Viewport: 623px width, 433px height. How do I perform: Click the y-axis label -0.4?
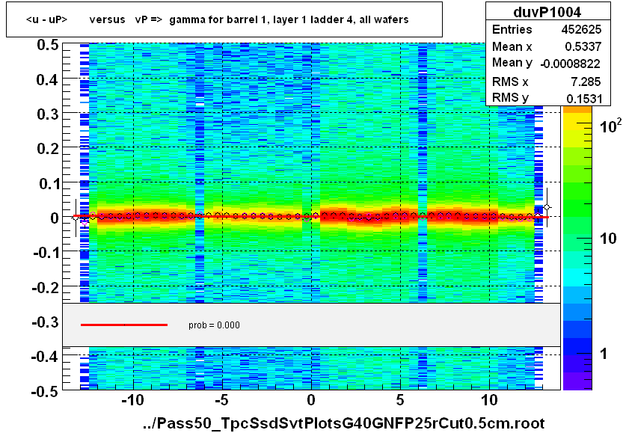[46, 357]
